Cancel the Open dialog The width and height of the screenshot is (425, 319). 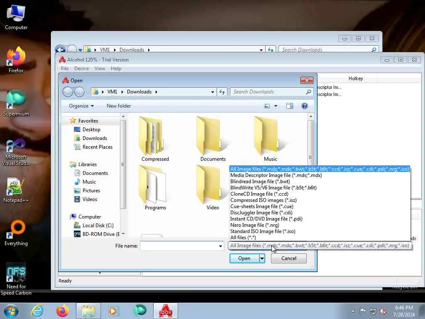[289, 258]
